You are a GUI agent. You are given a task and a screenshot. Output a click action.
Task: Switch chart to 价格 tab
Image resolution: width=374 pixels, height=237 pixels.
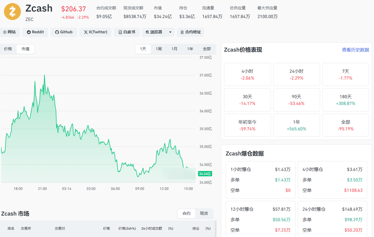[8, 49]
